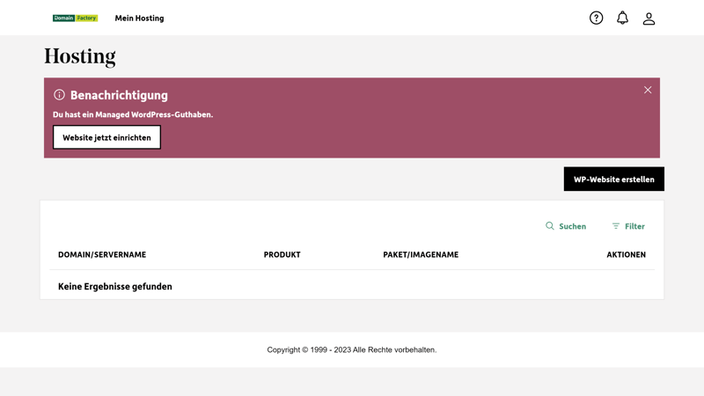Click the filter lines icon
The width and height of the screenshot is (704, 396).
click(616, 226)
